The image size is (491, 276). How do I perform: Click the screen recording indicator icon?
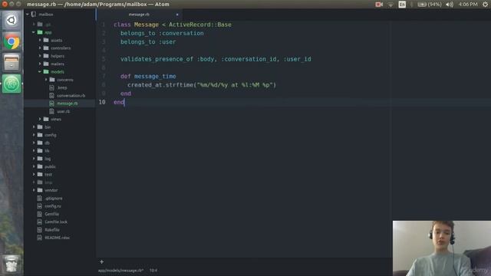tap(379, 5)
